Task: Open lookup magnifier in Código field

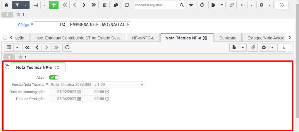Action: [x=64, y=25]
